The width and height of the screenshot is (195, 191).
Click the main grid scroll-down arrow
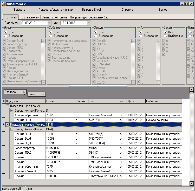click(192, 183)
